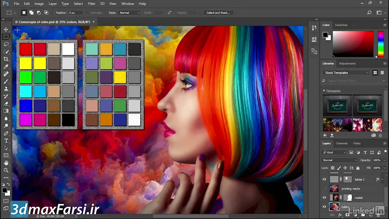The image size is (389, 219).
Task: Open the layer blend mode dropdown
Action: click(x=340, y=160)
